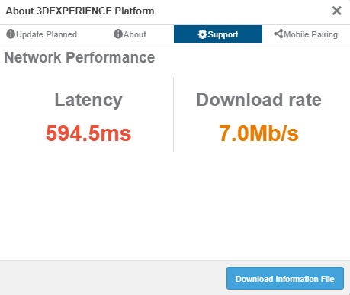Click the share icon beside Mobile Pairing
The image size is (350, 295).
(x=278, y=34)
